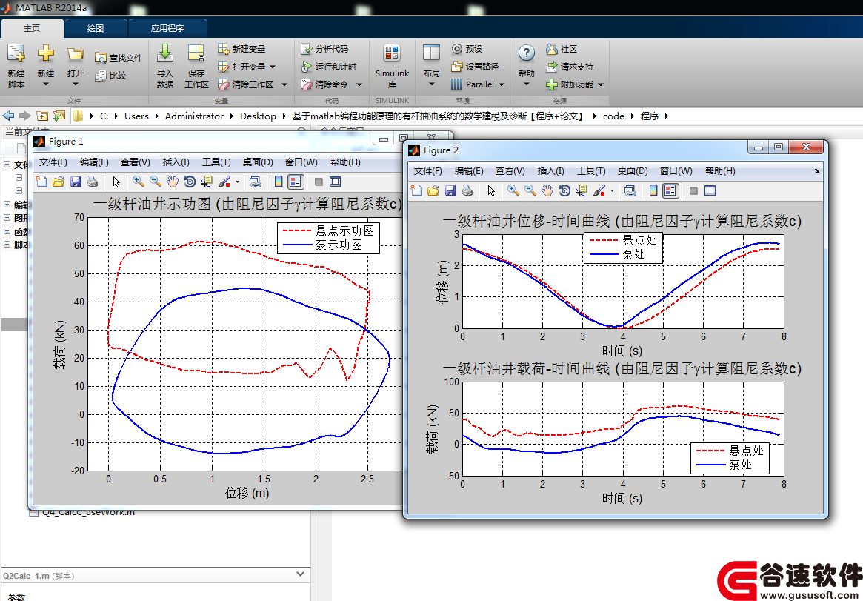This screenshot has width=863, height=601.
Task: Open Tools (工具) menu in Figure 2
Action: pyautogui.click(x=590, y=170)
